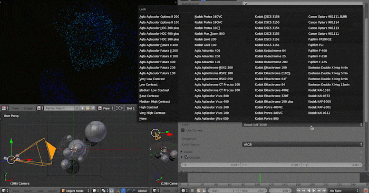The image size is (369, 193).
Task: Click the Slot 1 selector button
Action: point(131,108)
